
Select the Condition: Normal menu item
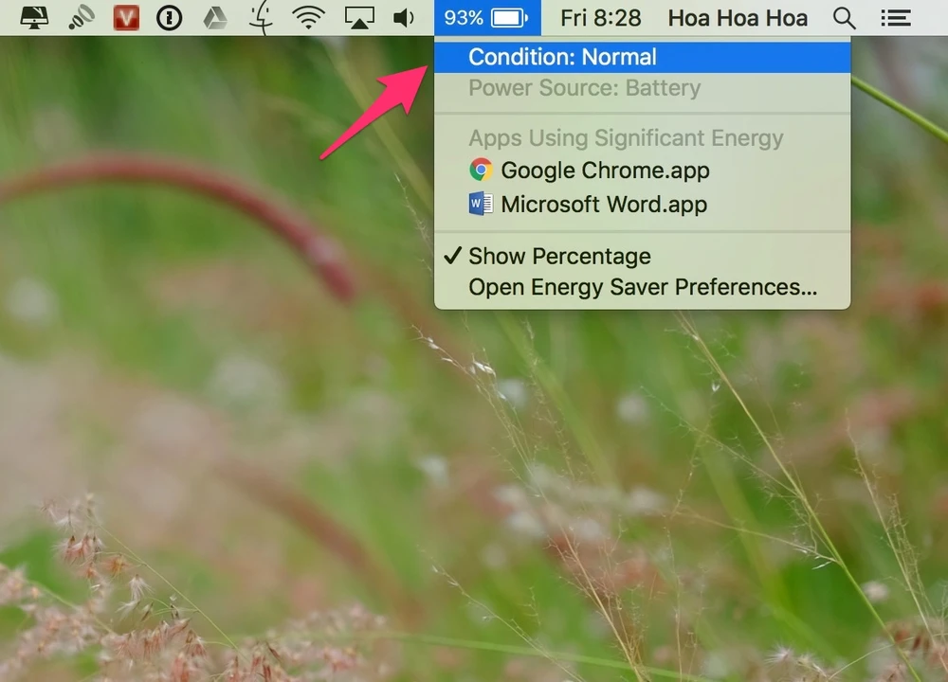[642, 57]
